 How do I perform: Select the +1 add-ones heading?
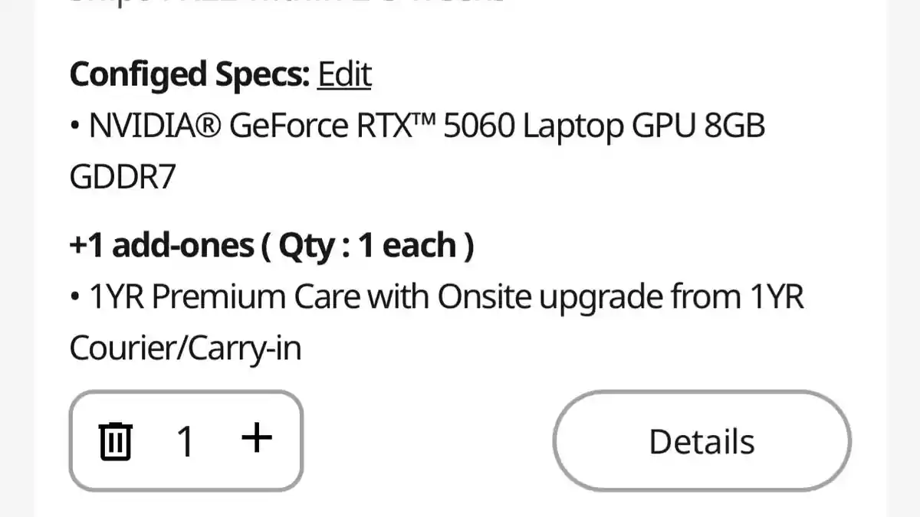(x=162, y=246)
